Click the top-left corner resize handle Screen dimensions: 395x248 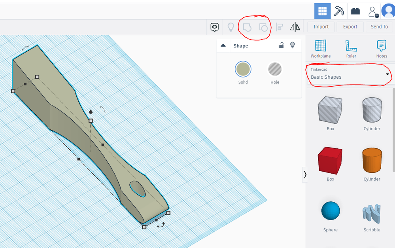pos(37,77)
